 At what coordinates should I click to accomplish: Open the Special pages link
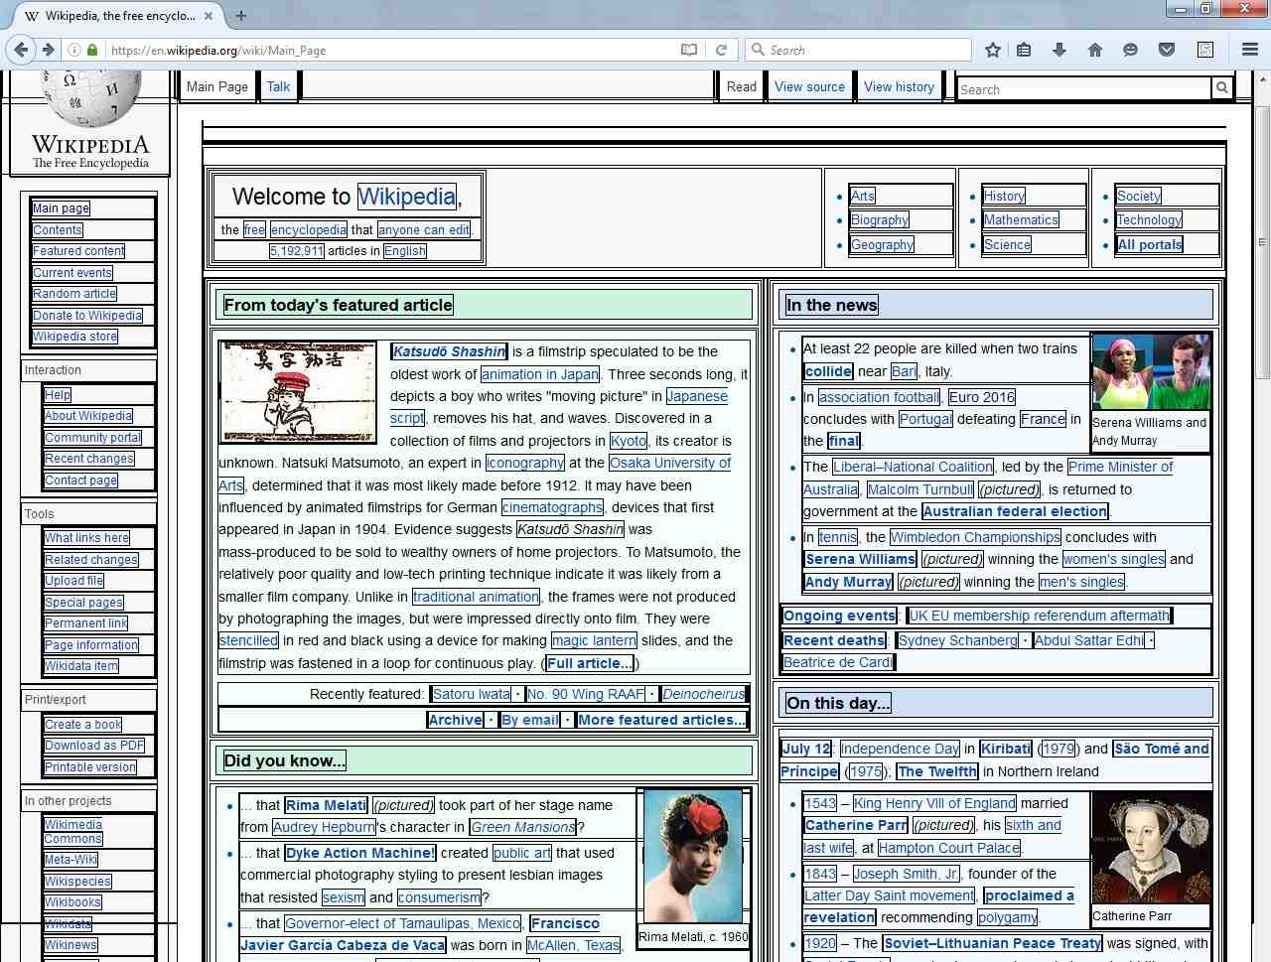pyautogui.click(x=84, y=603)
